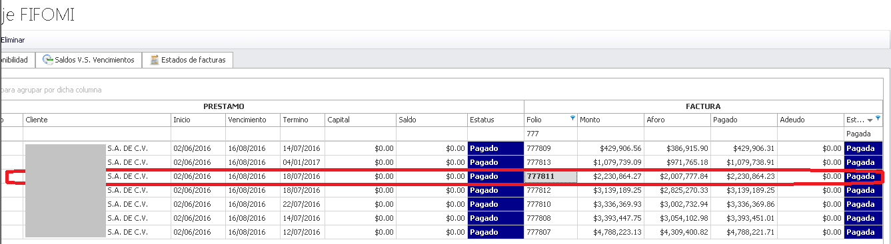Click the Capital column header
The width and height of the screenshot is (891, 244).
[360, 120]
